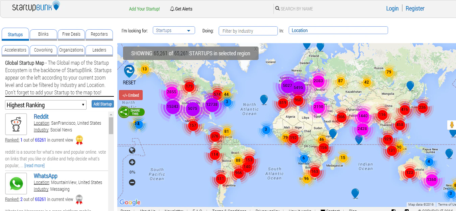Click the Get Alerts bell icon

pyautogui.click(x=172, y=9)
